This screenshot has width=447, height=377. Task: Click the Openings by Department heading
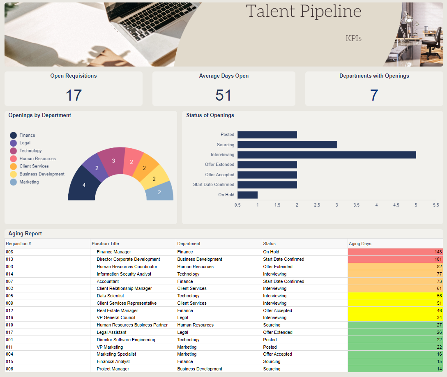pyautogui.click(x=39, y=115)
